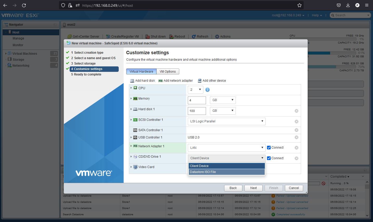
Task: Cancel the running task with red icon
Action: pos(323,183)
